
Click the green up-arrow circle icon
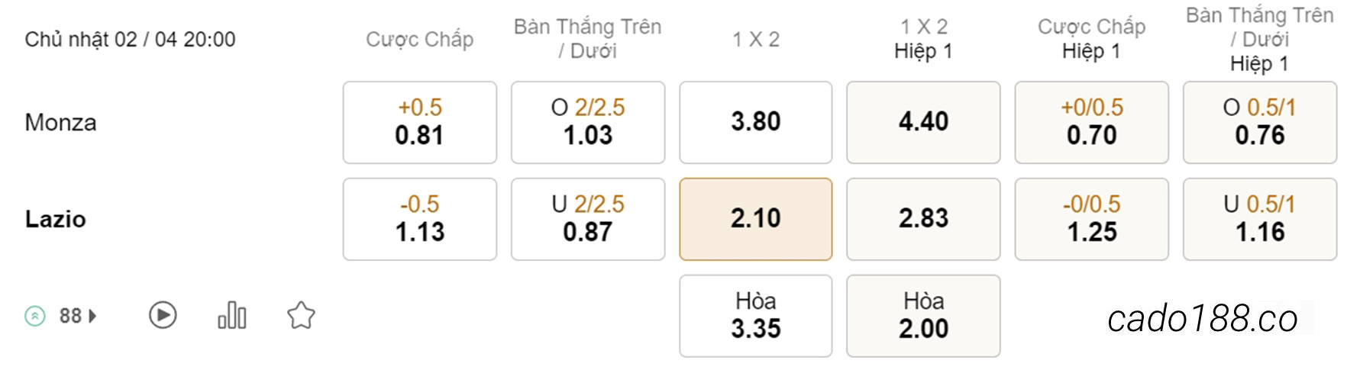tap(35, 316)
